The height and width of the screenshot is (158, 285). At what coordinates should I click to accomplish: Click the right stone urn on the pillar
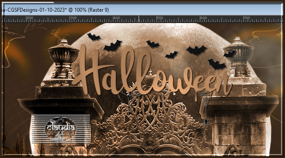tap(238, 57)
